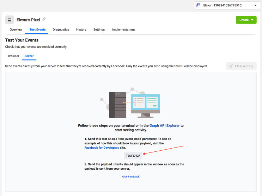
Task: Switch to the Overview tab
Action: pos(16,30)
